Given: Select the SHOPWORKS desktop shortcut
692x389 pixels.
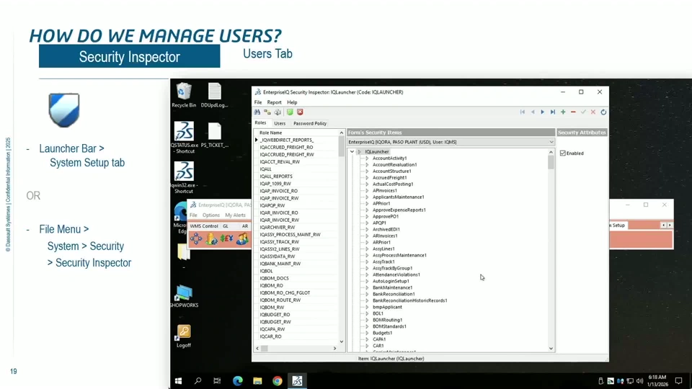Looking at the screenshot, I should (x=184, y=296).
